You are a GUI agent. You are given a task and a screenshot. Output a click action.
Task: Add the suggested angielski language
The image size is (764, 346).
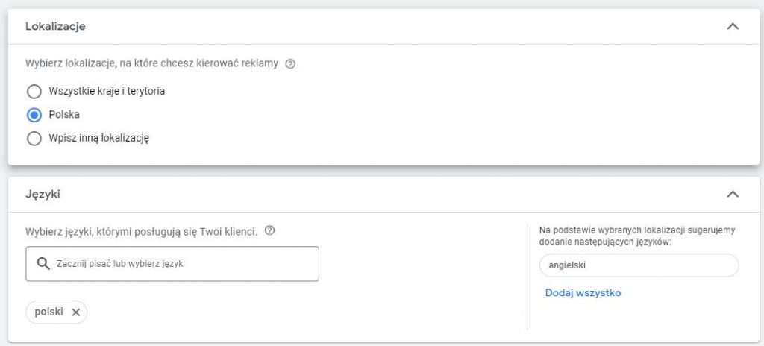click(x=638, y=265)
